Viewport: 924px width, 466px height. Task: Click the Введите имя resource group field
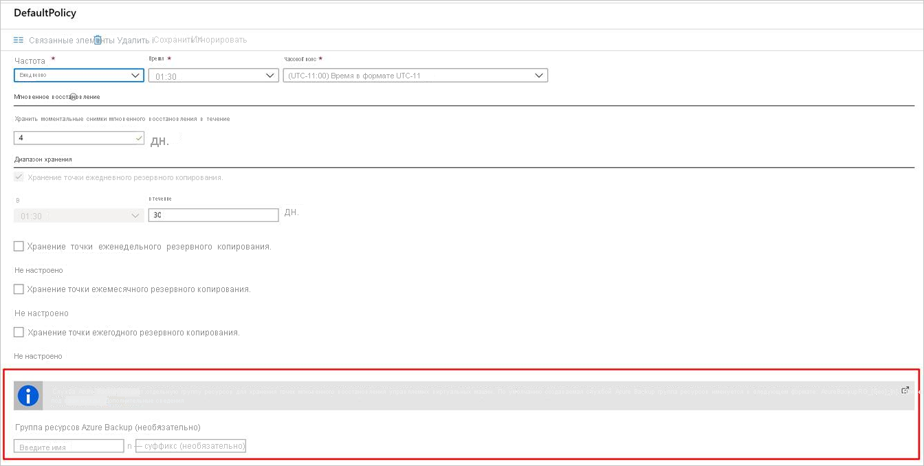click(68, 446)
